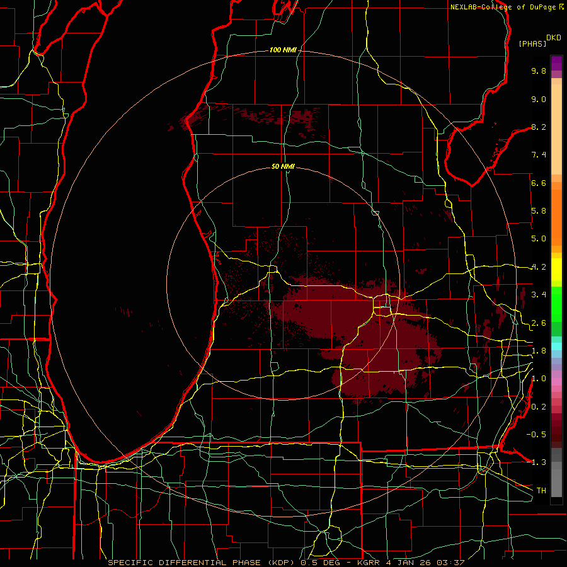Screen dimensions: 567x567
Task: Pick the cyan segment of the color bar
Action: [556, 346]
